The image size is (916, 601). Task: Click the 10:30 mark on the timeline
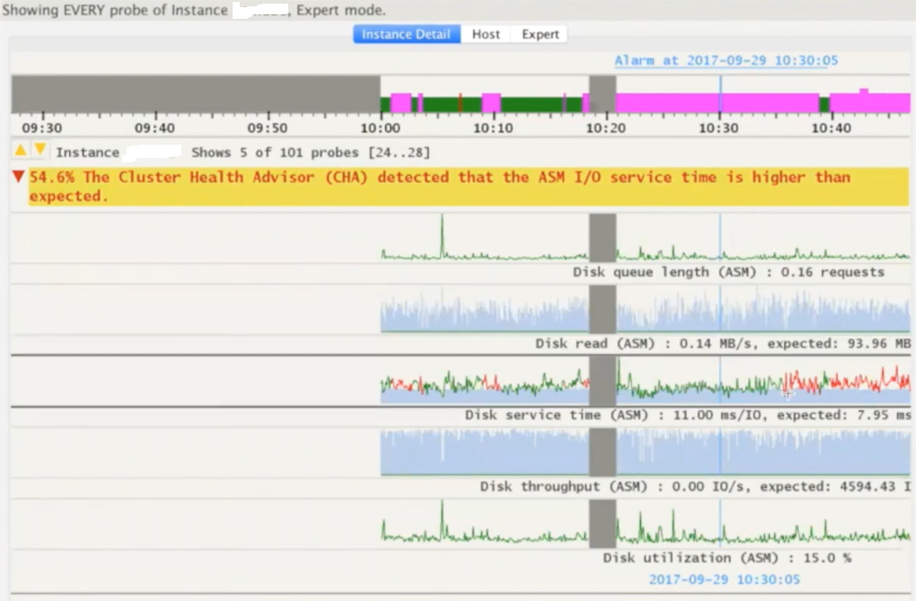719,128
